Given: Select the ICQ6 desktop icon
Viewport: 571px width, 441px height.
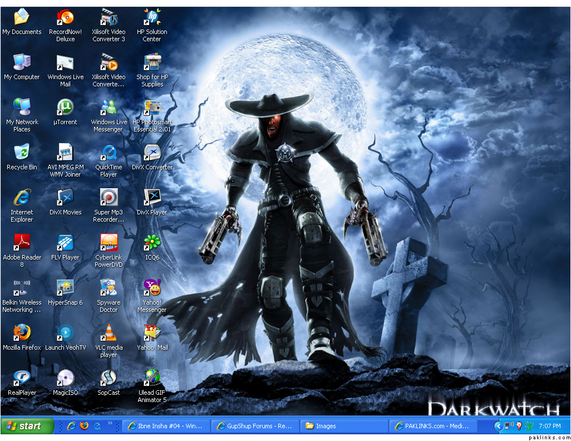Looking at the screenshot, I should pos(152,242).
